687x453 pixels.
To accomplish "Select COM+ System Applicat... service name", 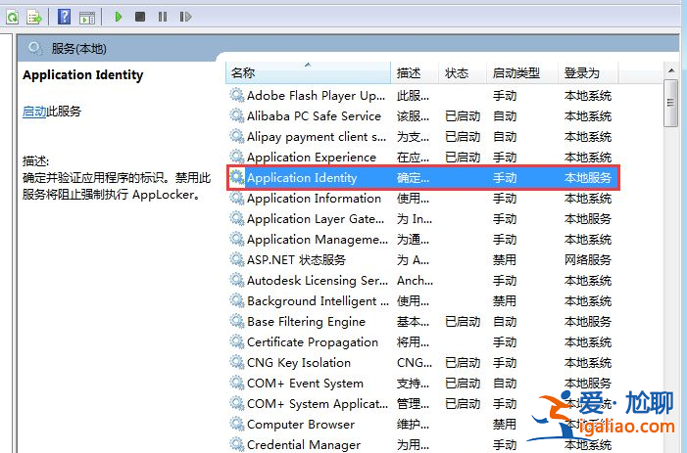I will point(318,403).
